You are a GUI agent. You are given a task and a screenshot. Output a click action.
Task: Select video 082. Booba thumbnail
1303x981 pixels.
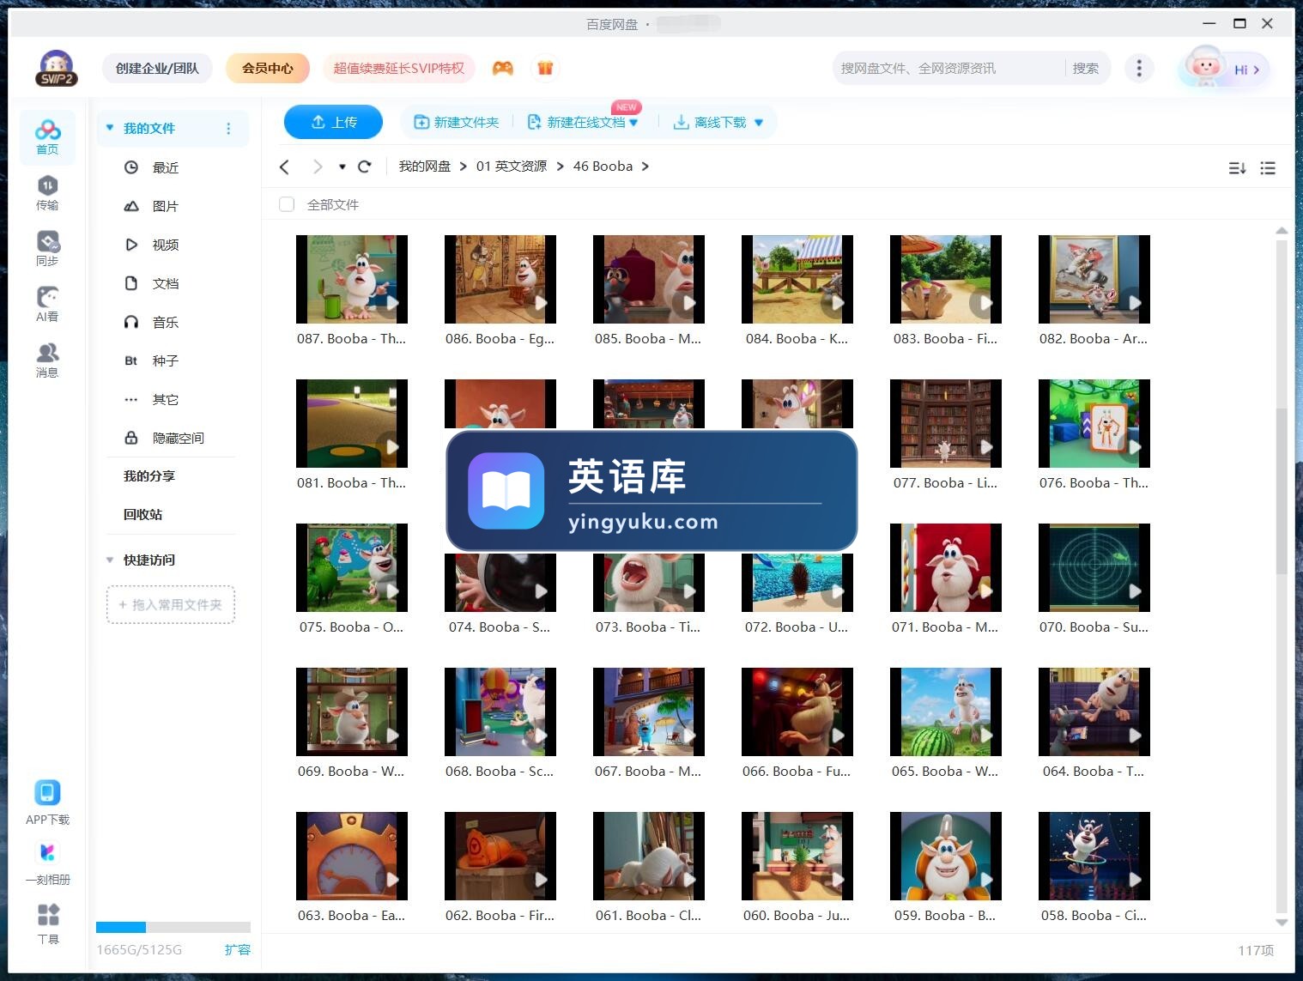coord(1094,279)
